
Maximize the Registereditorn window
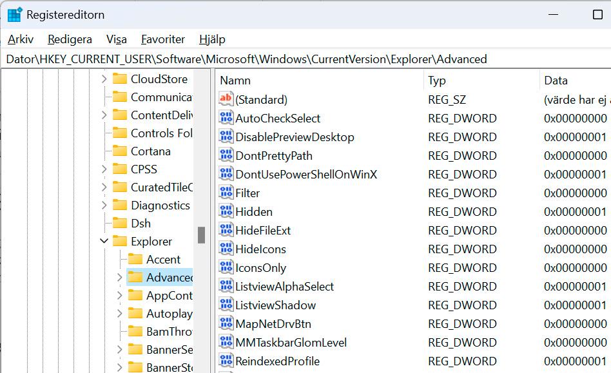[x=597, y=15]
